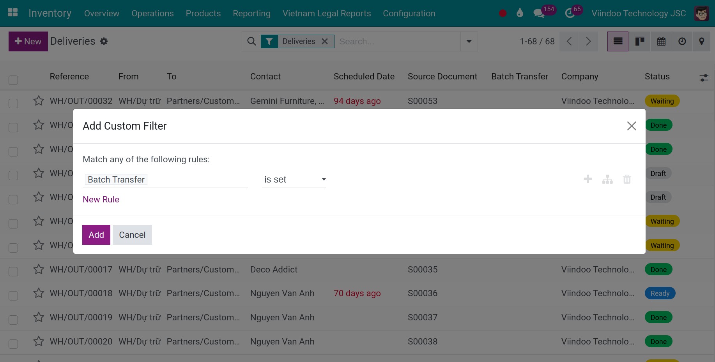
Task: Click the Ready status badge
Action: click(x=660, y=293)
